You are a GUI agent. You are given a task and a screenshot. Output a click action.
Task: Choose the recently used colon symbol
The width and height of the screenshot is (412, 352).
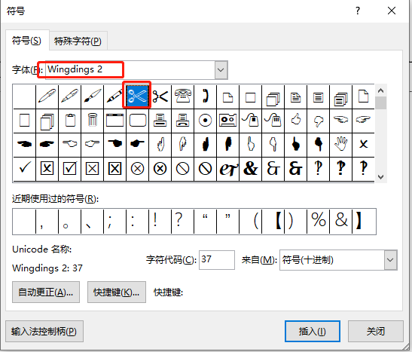click(x=137, y=222)
